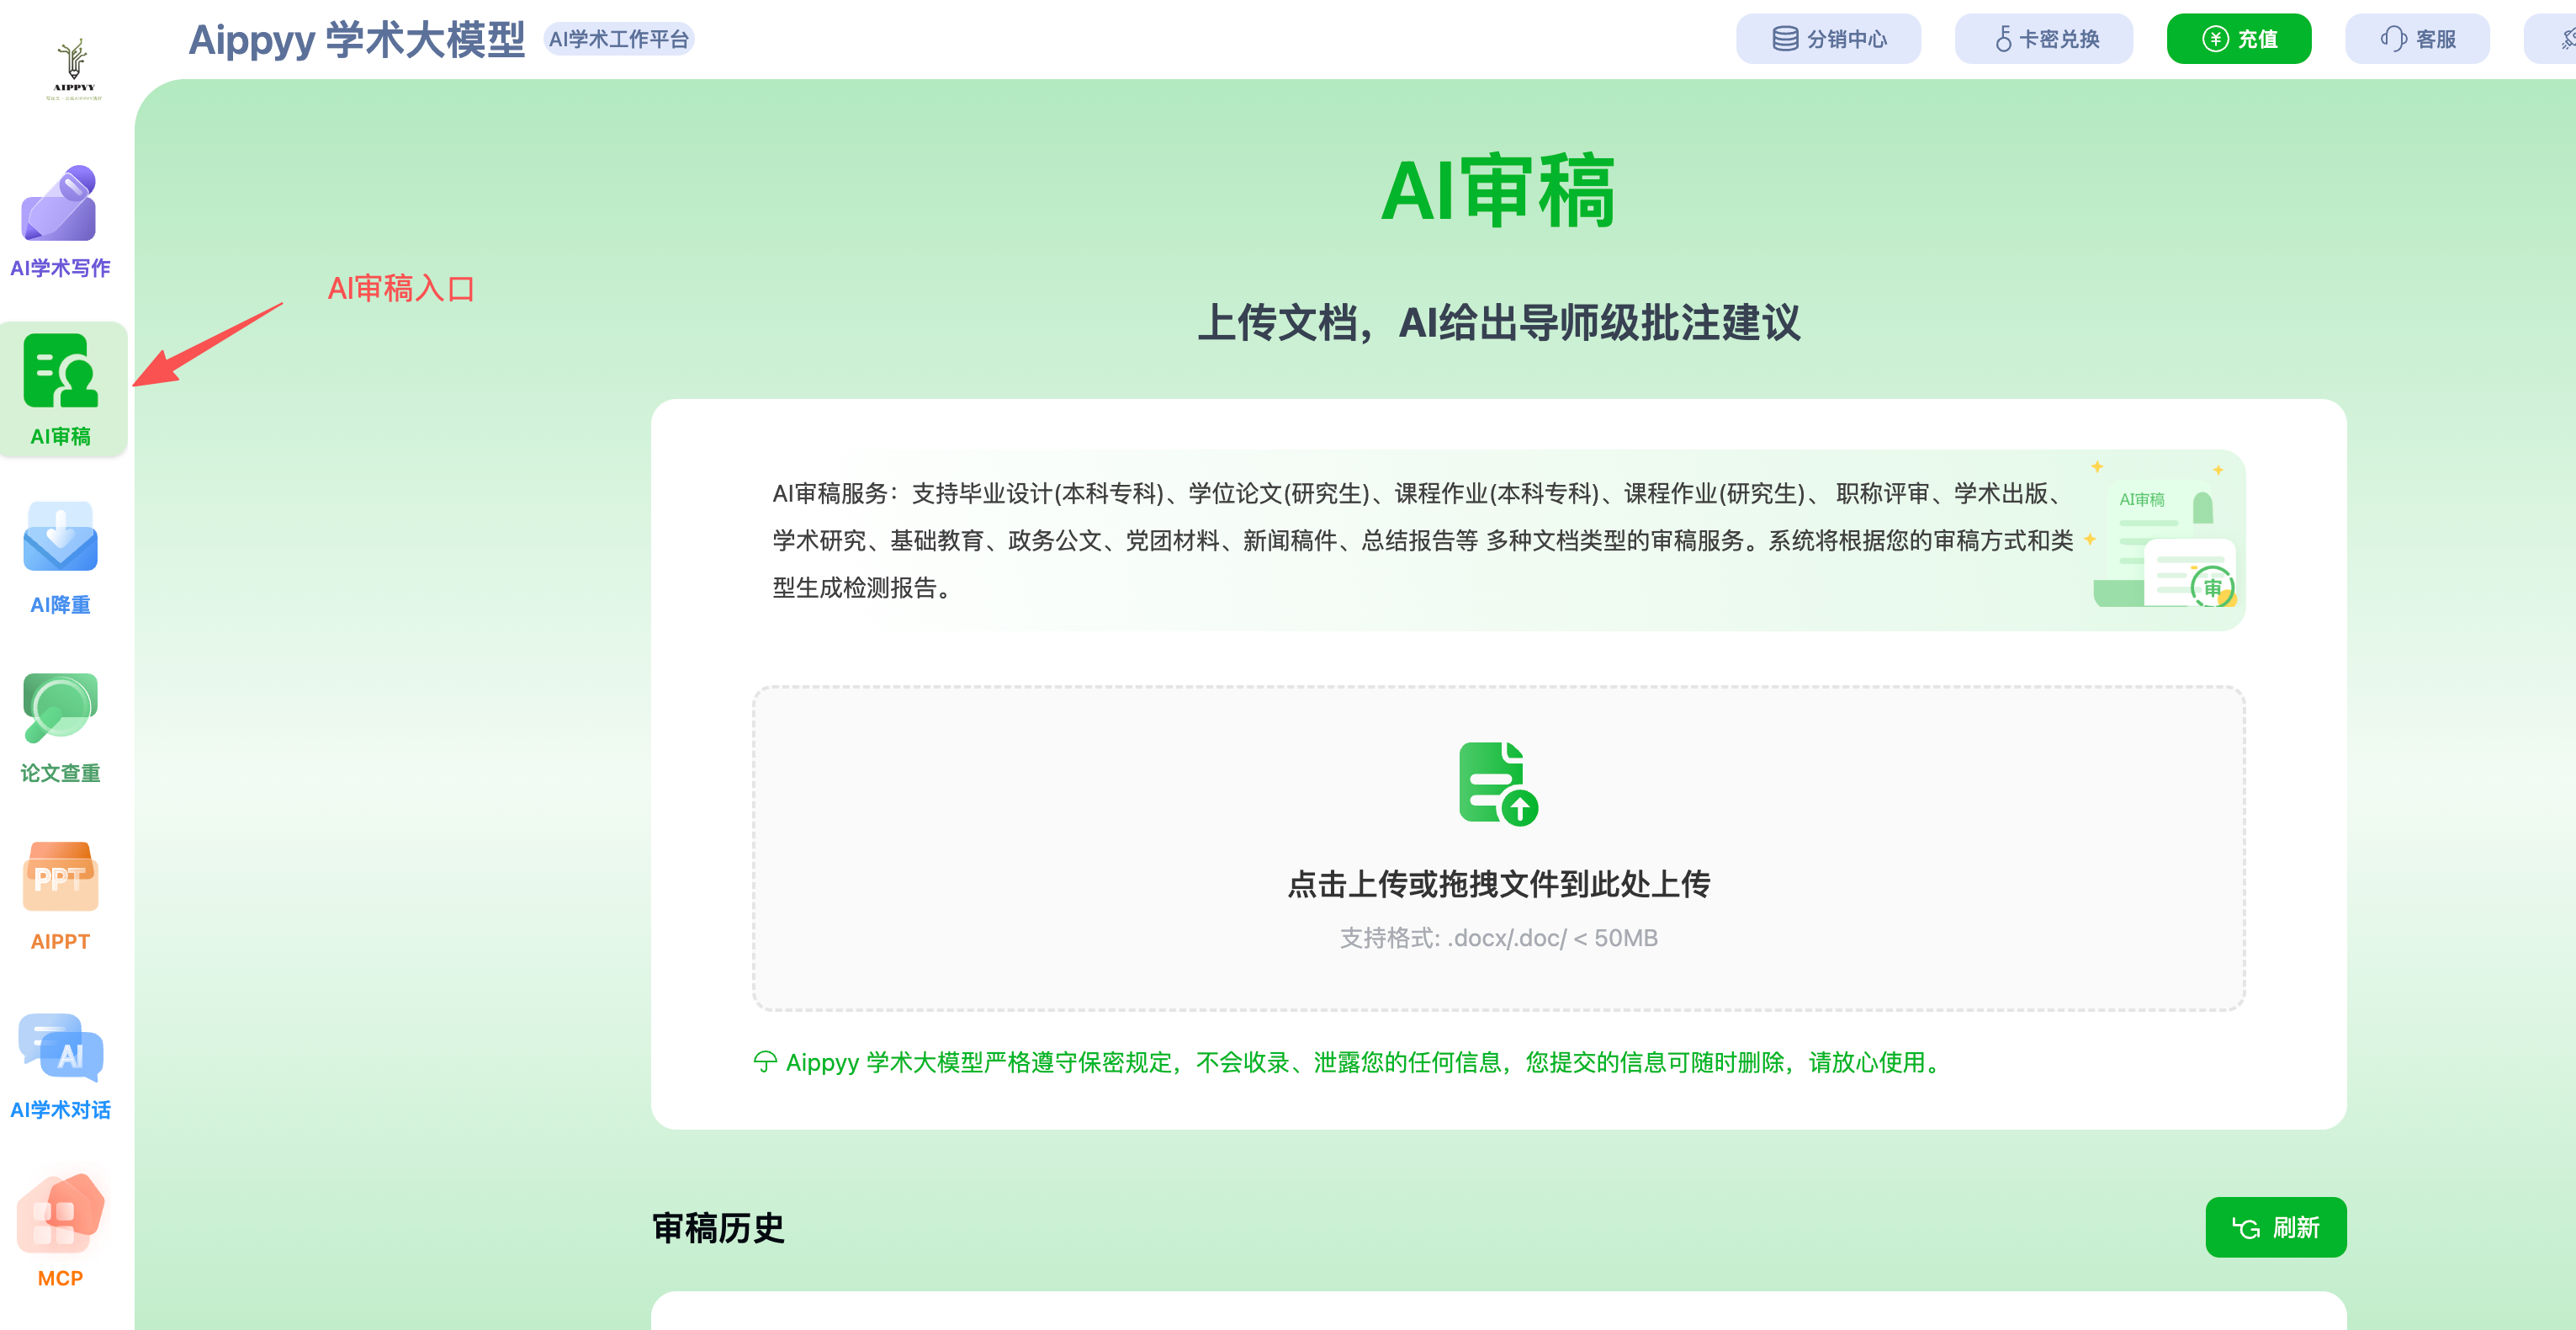This screenshot has height=1330, width=2576.
Task: Select the AI审稿 sidebar entry
Action: [x=62, y=391]
